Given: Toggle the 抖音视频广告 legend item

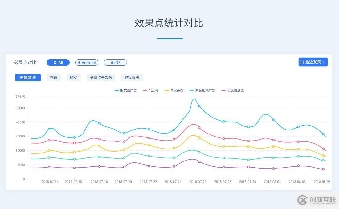Looking at the screenshot, I should (x=202, y=90).
